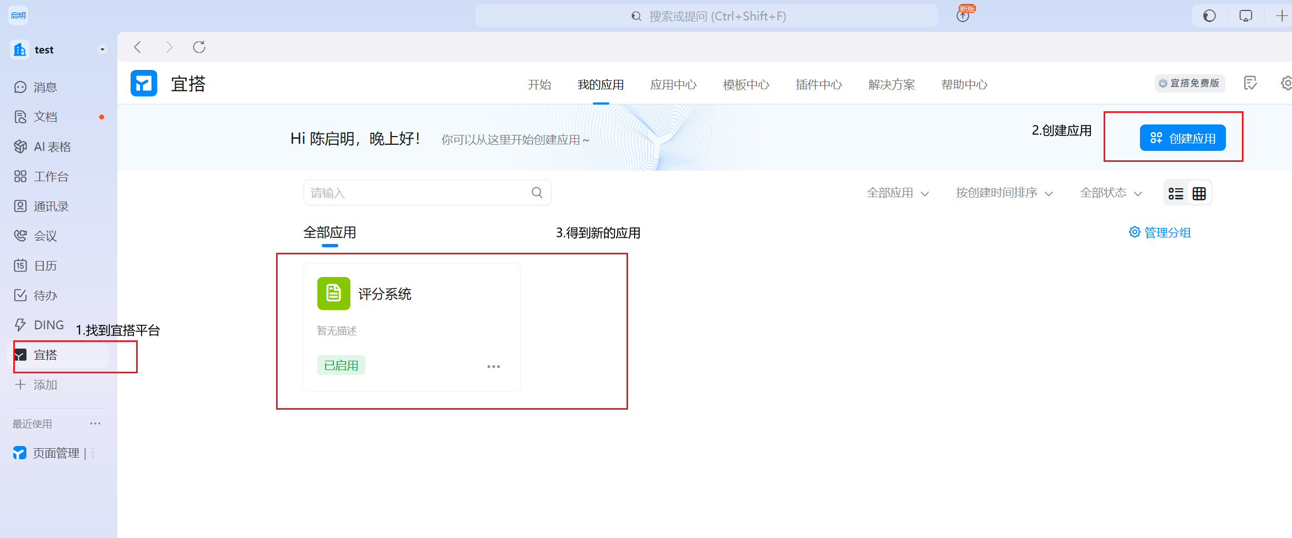Click the blue 创建应用 button
This screenshot has height=538, width=1292.
[1182, 138]
